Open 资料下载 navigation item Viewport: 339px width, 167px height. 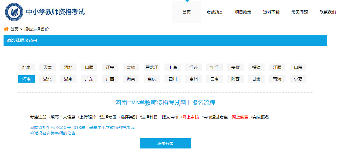click(271, 12)
